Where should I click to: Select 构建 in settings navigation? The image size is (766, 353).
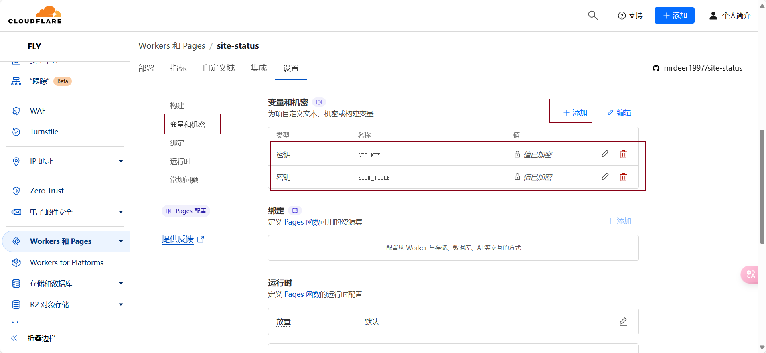click(x=177, y=105)
